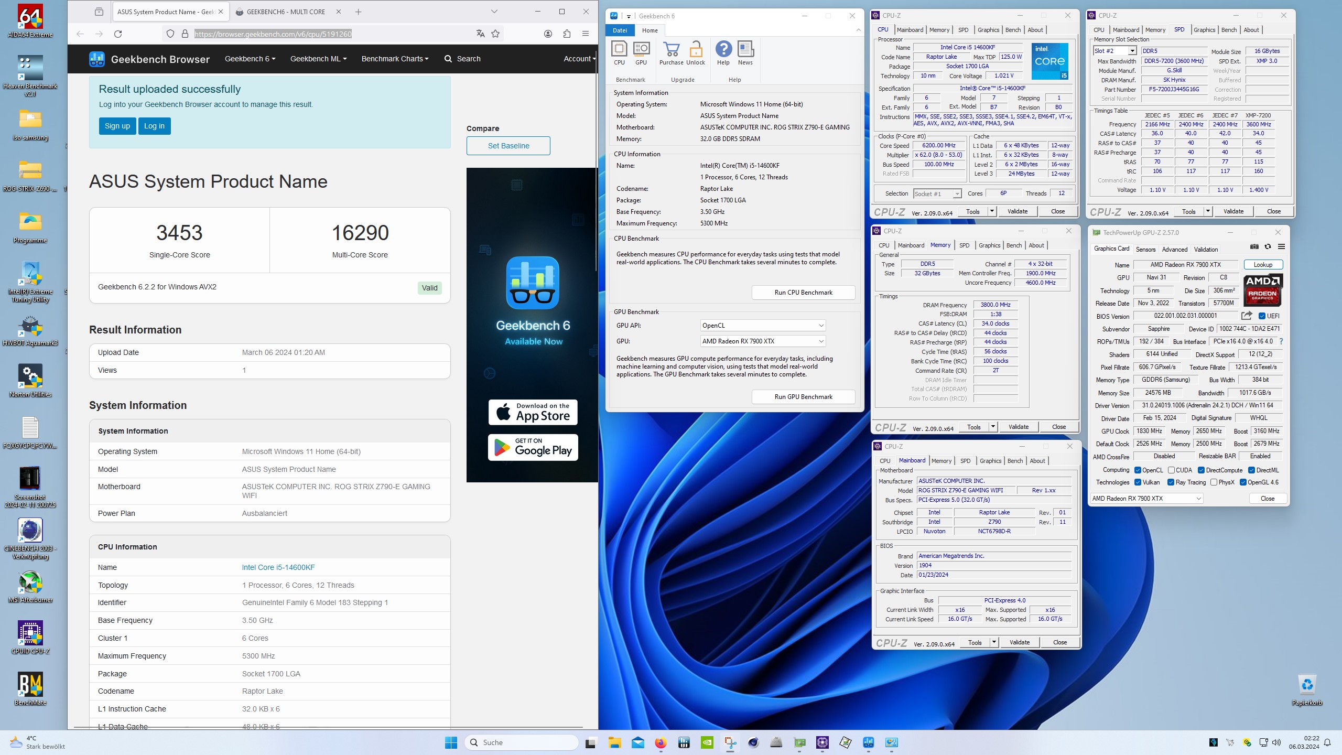The image size is (1342, 755).
Task: Open BenchMate desktop icon
Action: click(x=30, y=689)
